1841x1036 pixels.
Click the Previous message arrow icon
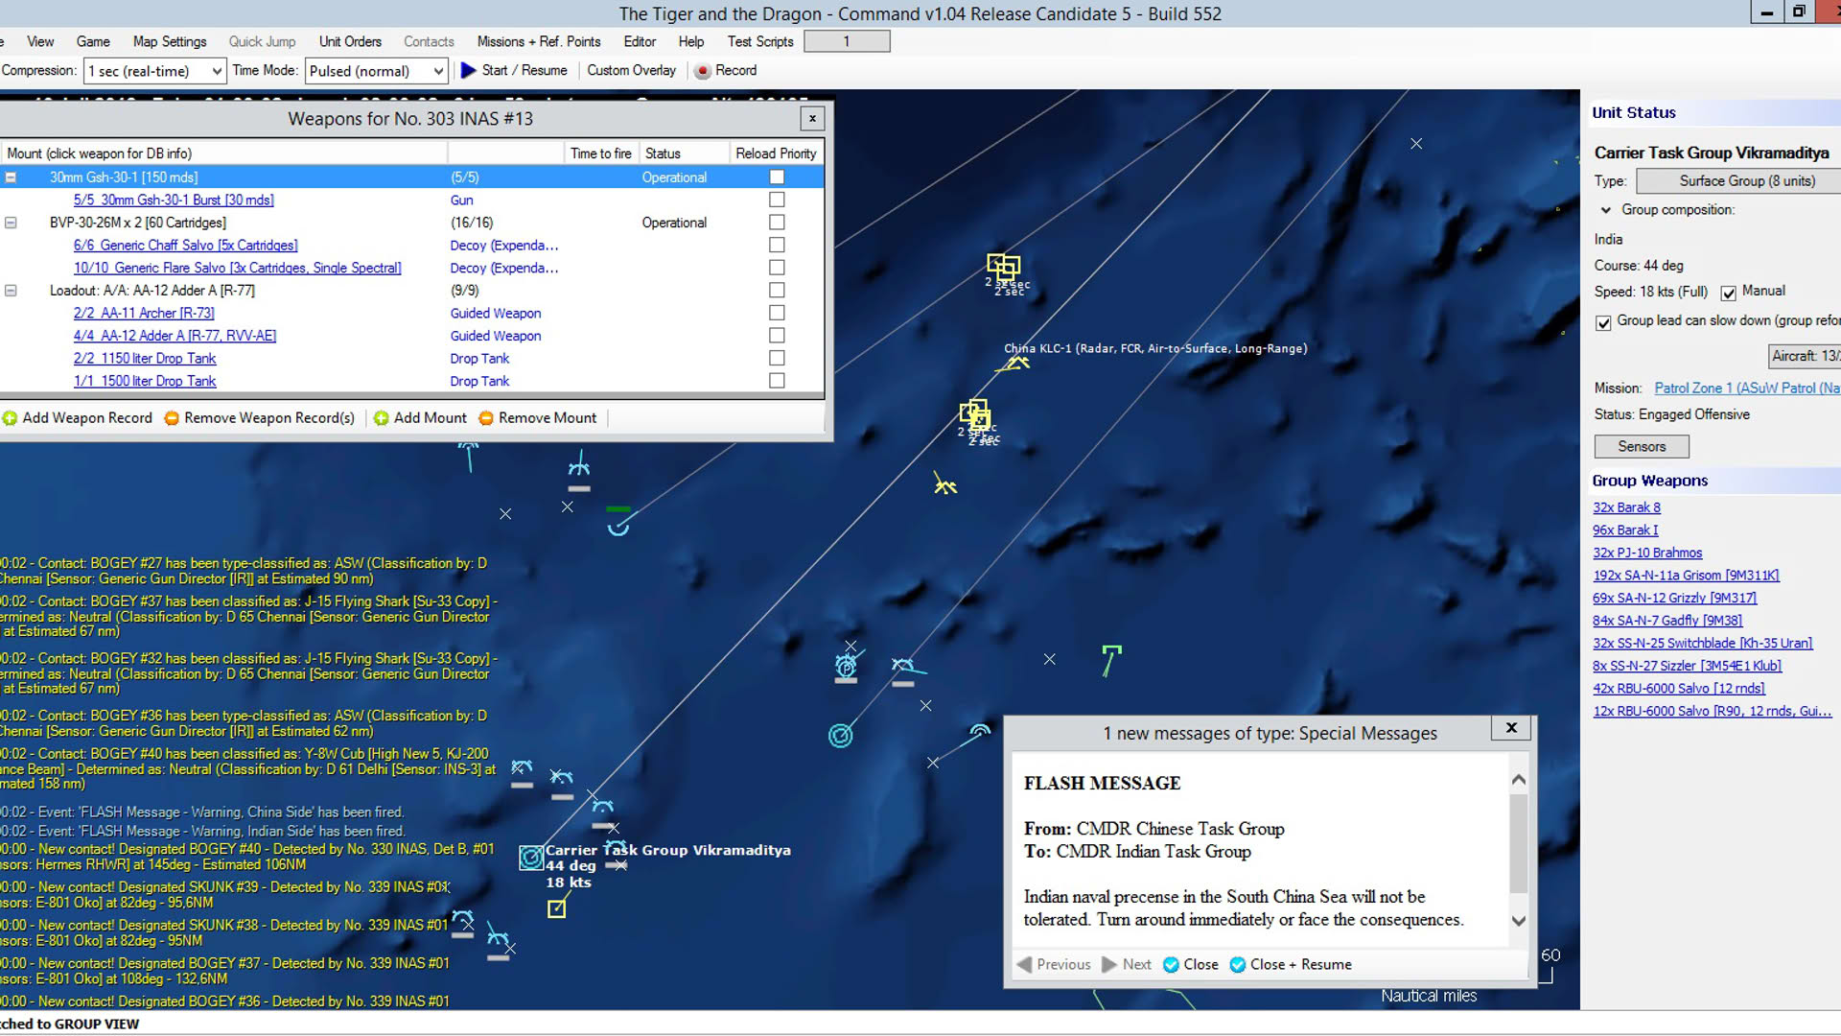(x=1024, y=964)
